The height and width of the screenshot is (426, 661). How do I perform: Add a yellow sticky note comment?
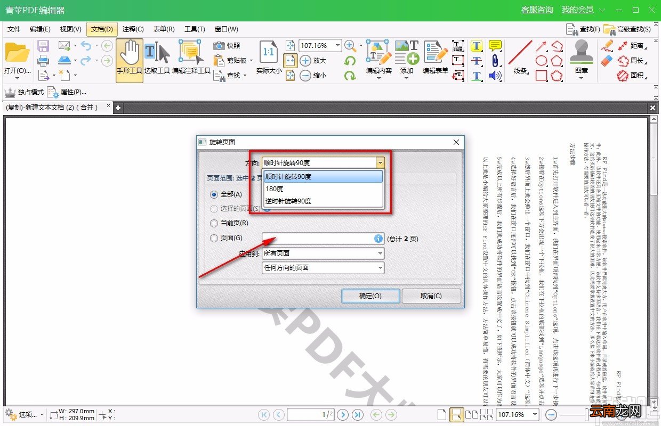click(495, 46)
